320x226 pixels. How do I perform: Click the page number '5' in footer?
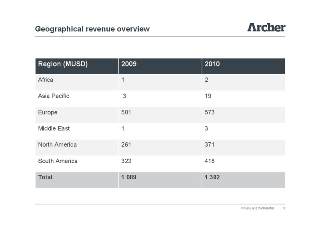[284, 208]
